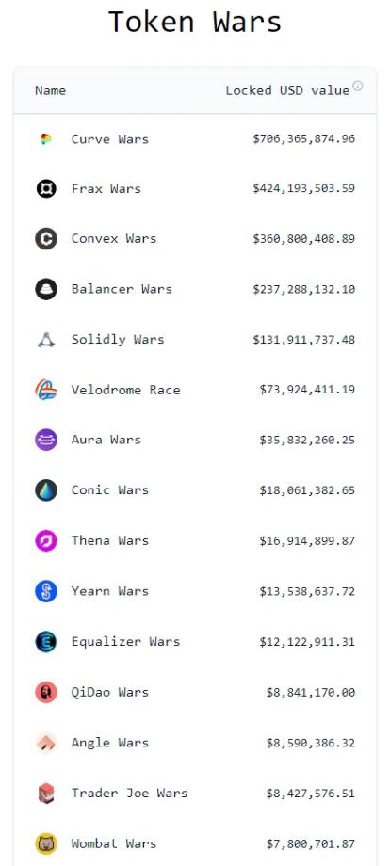
Task: Click the Angle Wars logo icon
Action: coord(46,743)
